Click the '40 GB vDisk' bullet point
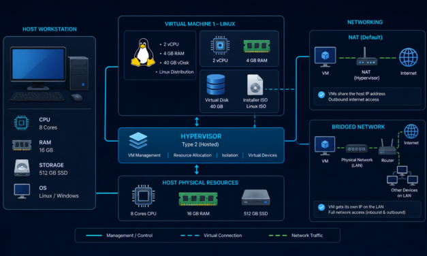Image resolution: width=427 pixels, height=256 pixels. 174,63
